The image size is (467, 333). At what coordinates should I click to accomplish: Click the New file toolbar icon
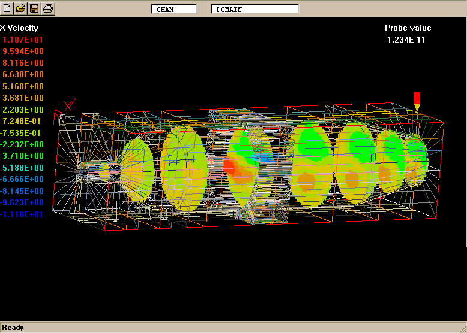7,8
